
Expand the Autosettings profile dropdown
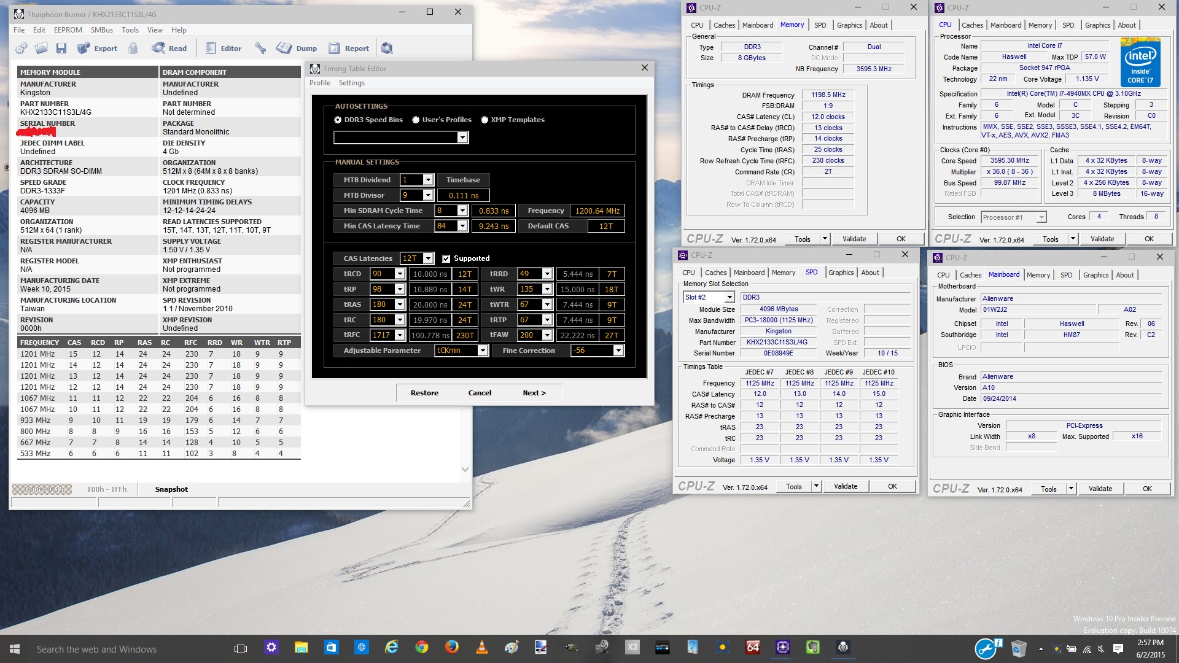point(462,138)
